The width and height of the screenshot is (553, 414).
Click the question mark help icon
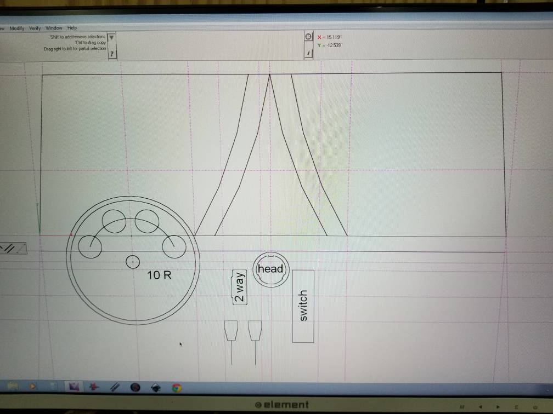tap(112, 54)
